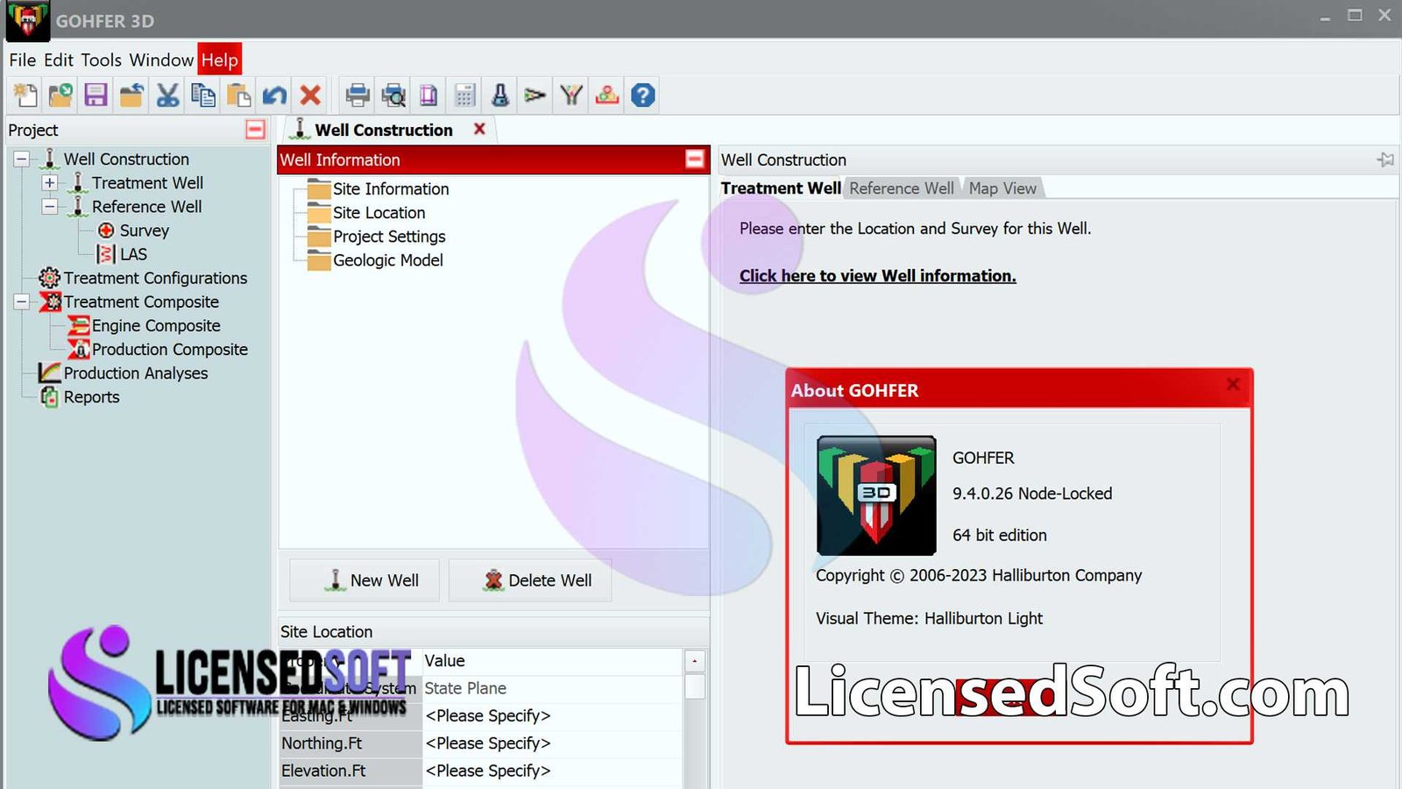The image size is (1402, 789).
Task: Collapse the Well Construction tree node
Action: point(22,159)
